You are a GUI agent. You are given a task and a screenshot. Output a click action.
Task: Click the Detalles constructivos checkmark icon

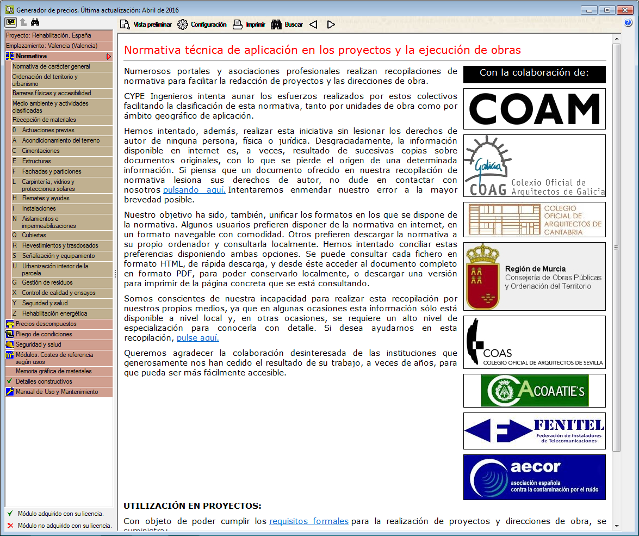point(10,381)
